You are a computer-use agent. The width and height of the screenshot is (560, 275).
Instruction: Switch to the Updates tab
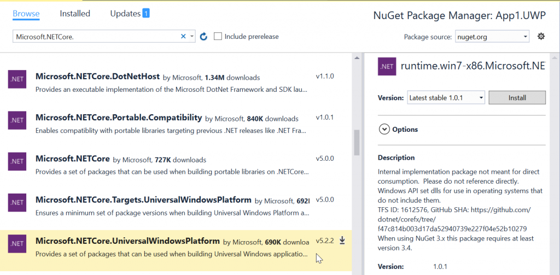coord(125,14)
